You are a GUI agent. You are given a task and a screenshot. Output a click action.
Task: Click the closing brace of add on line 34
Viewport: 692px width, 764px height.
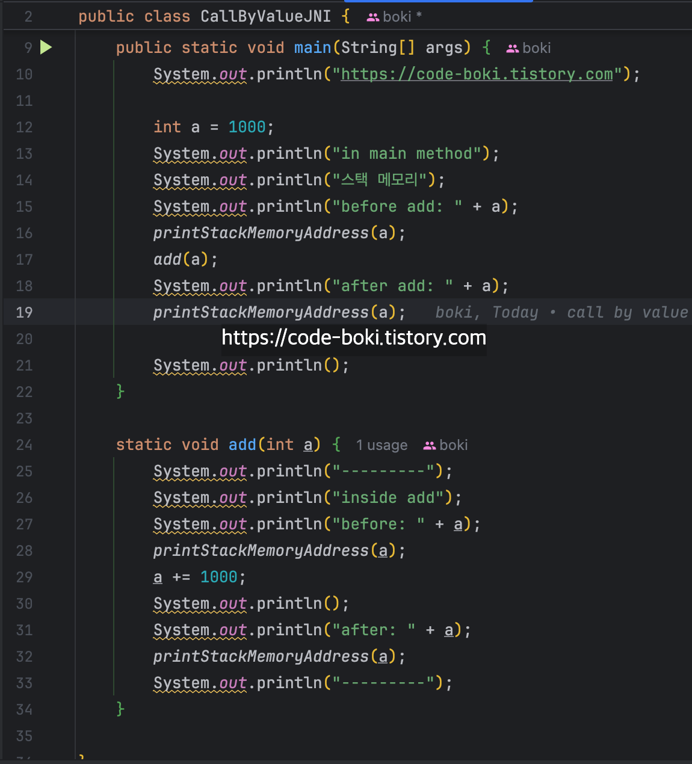[120, 709]
